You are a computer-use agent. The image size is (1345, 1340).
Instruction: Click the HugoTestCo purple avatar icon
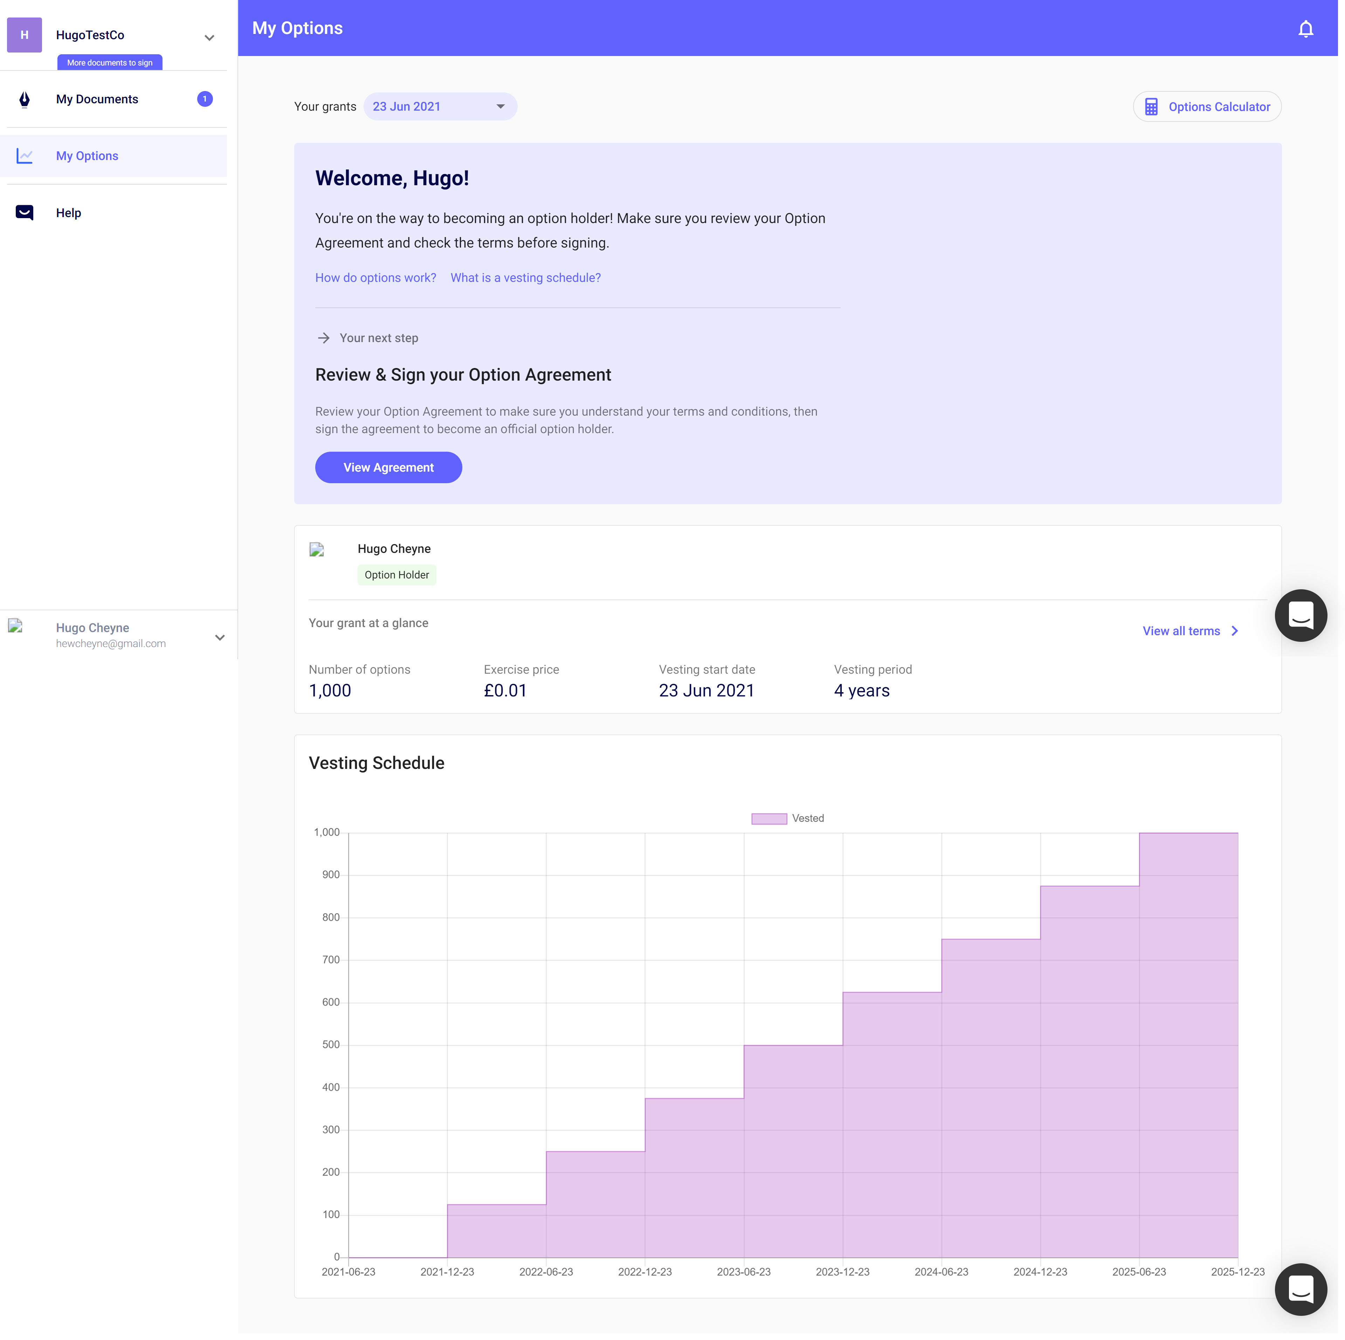pyautogui.click(x=25, y=35)
